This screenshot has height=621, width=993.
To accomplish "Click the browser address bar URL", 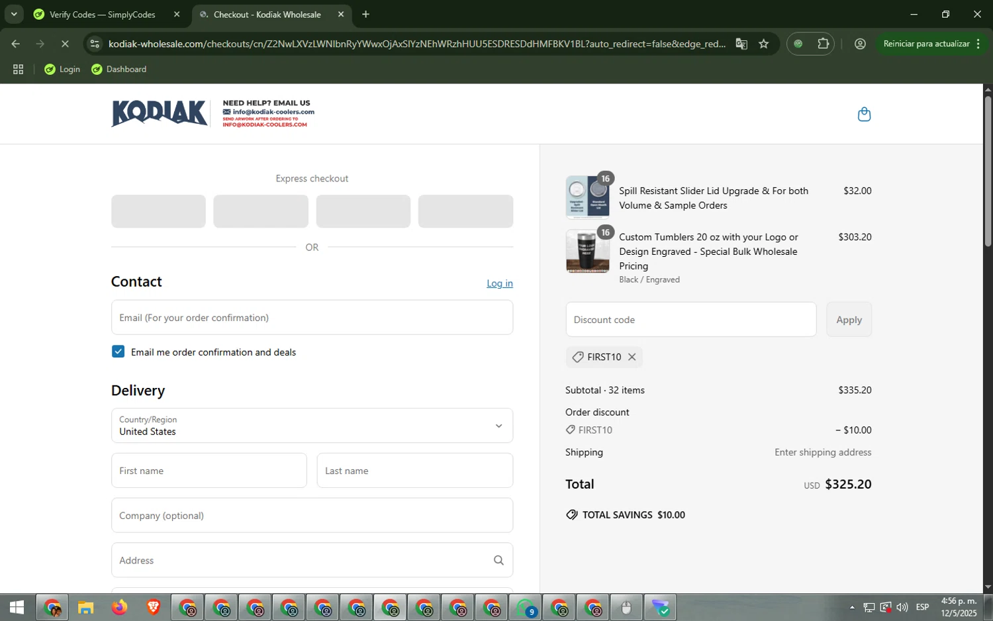I will 417,44.
